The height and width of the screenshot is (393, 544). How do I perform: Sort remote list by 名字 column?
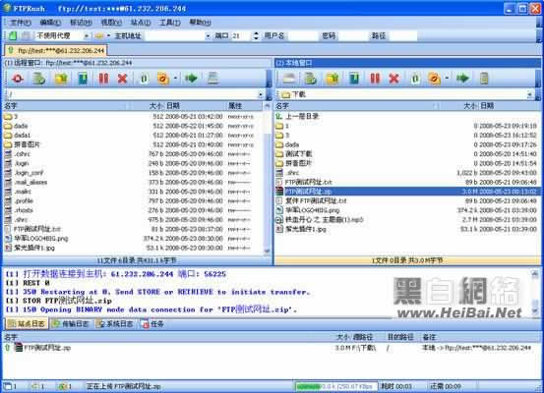[x=66, y=106]
